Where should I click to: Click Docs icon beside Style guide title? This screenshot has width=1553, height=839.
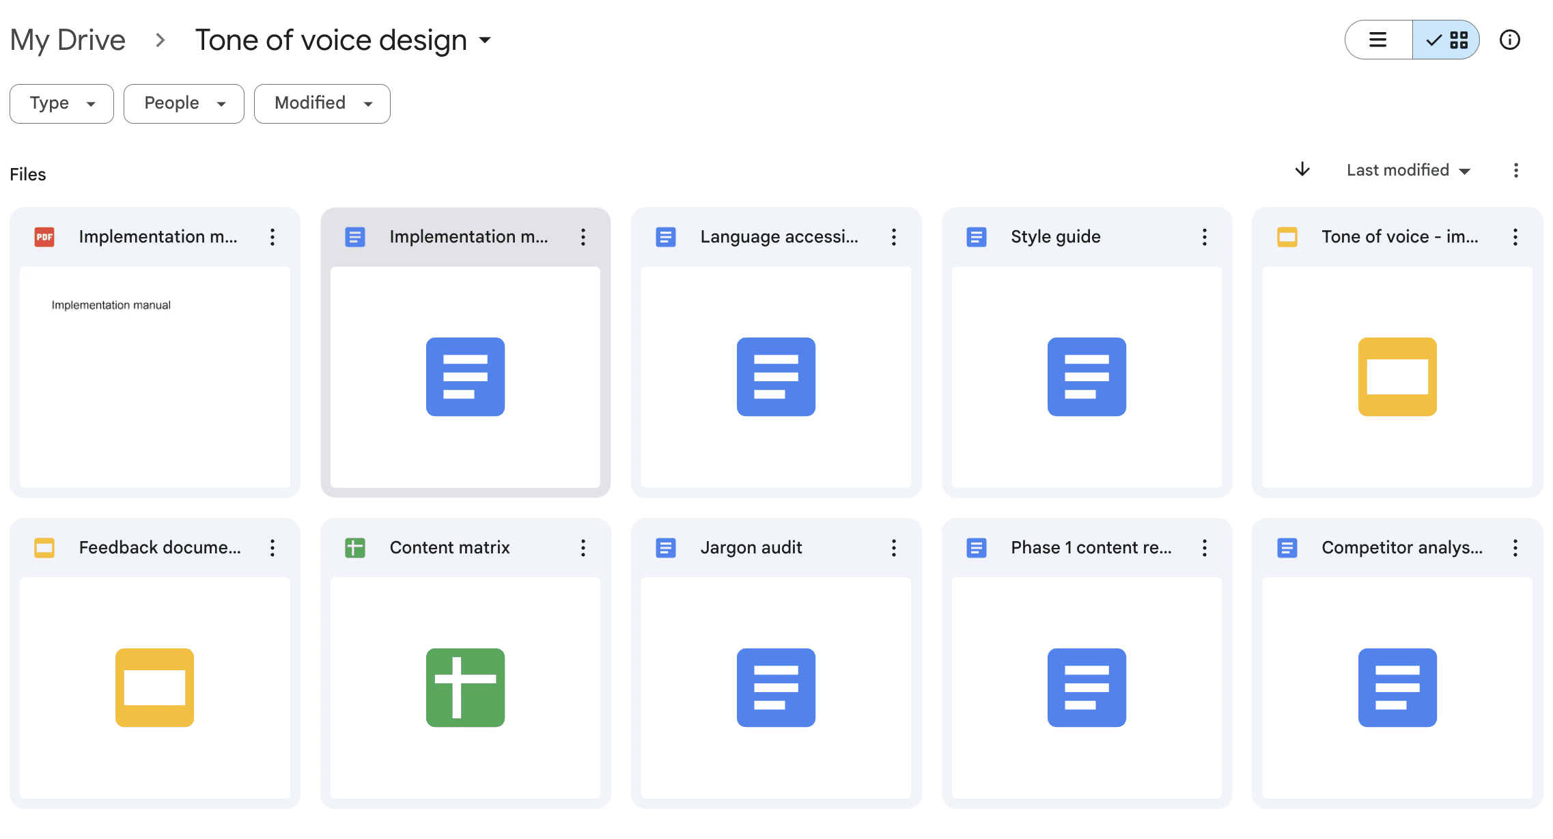[977, 237]
